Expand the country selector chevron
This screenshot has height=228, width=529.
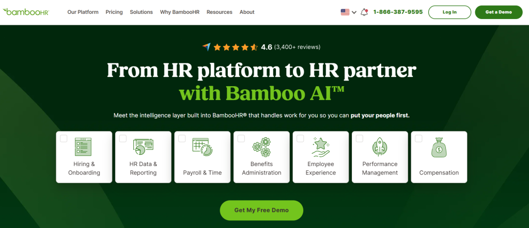pos(354,12)
